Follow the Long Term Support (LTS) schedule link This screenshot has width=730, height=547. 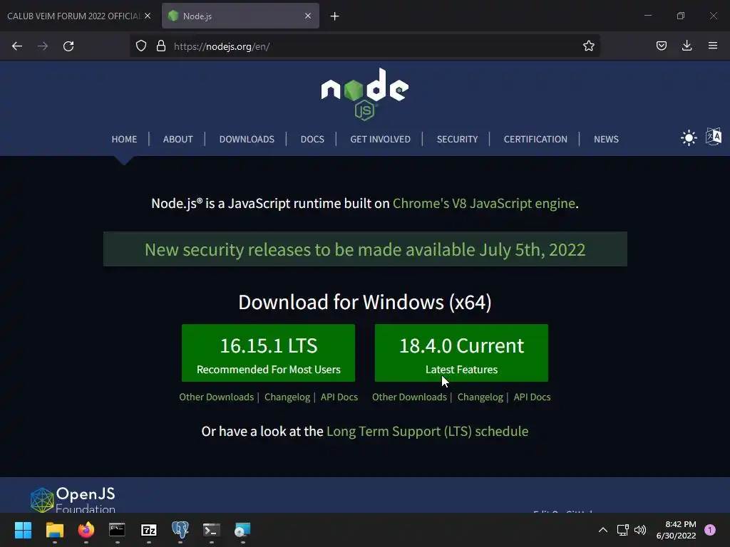[x=428, y=431]
